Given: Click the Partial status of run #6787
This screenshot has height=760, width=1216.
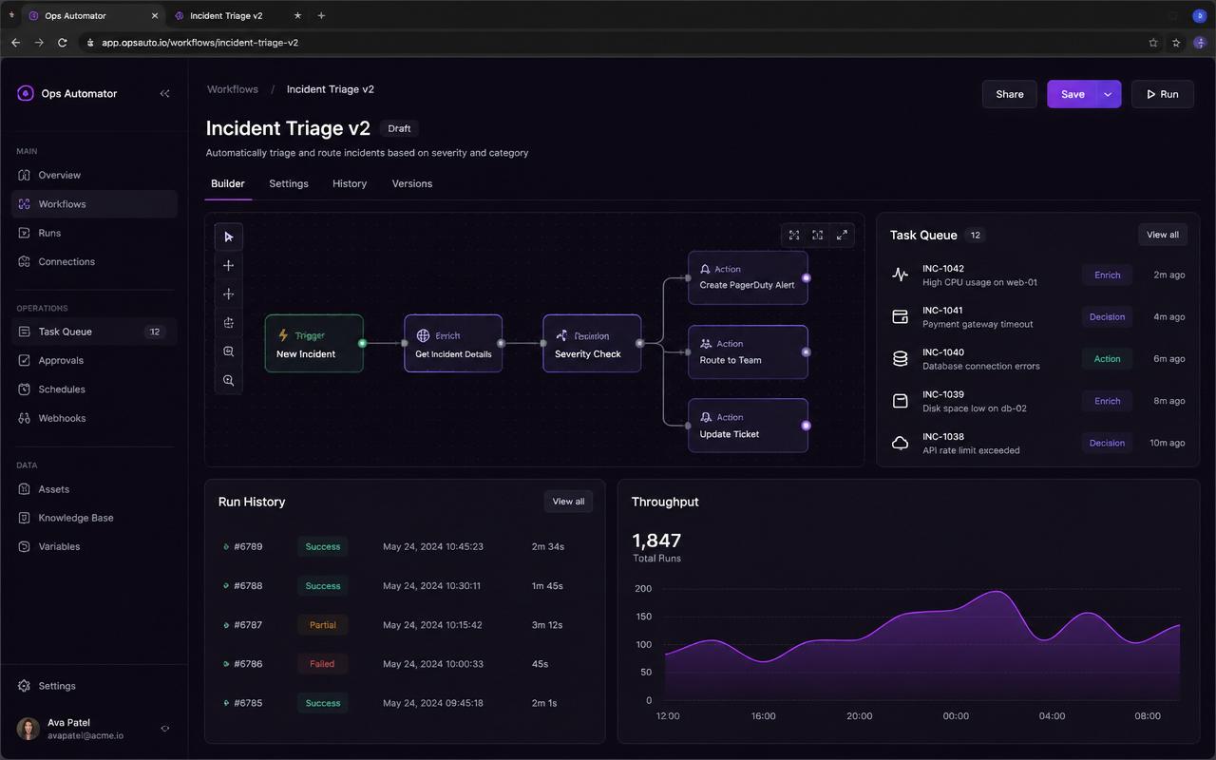Looking at the screenshot, I should 322,625.
